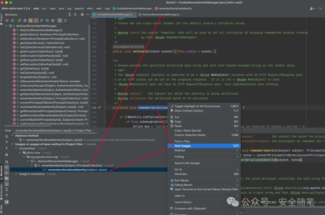Viewport: 325px width, 215px height.
Task: Collapse AbstractRememberMeManager root in Structure tree
Action: pyautogui.click(x=6, y=26)
